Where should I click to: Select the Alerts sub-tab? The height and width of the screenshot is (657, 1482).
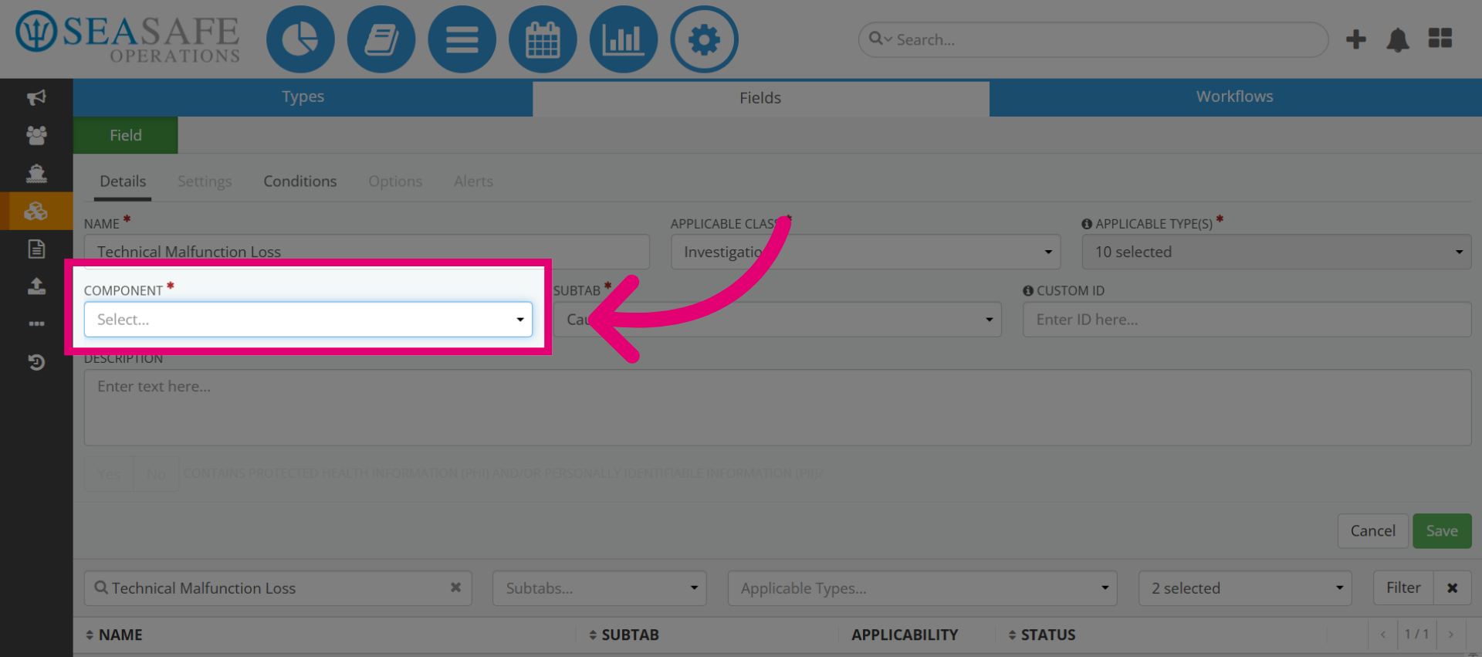coord(473,181)
